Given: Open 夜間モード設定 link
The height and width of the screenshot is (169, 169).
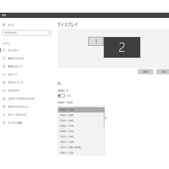Looking at the screenshot, I should pyautogui.click(x=65, y=102).
